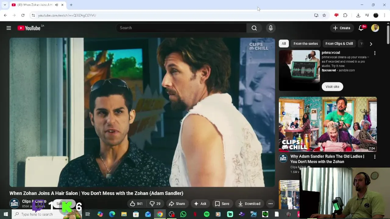Screen dimensions: 390x219
Task: Focus the YouTube Search field
Action: [181, 28]
